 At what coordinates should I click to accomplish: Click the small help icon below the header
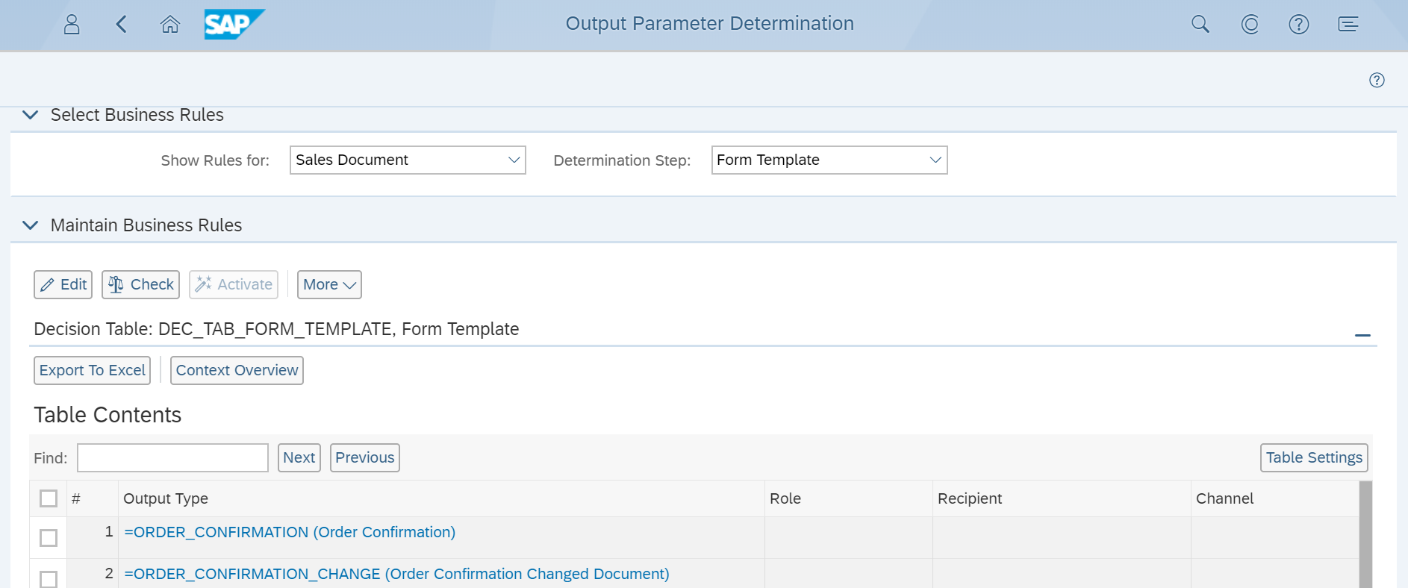(1377, 80)
